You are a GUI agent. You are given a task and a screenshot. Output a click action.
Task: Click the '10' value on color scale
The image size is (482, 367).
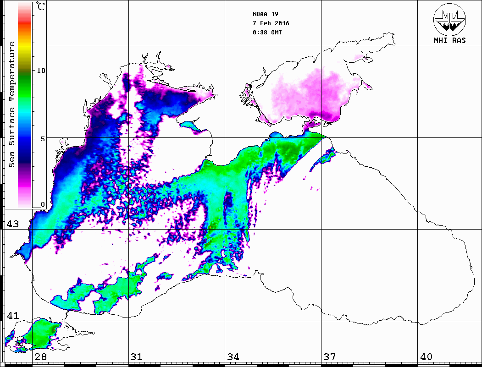(x=41, y=71)
